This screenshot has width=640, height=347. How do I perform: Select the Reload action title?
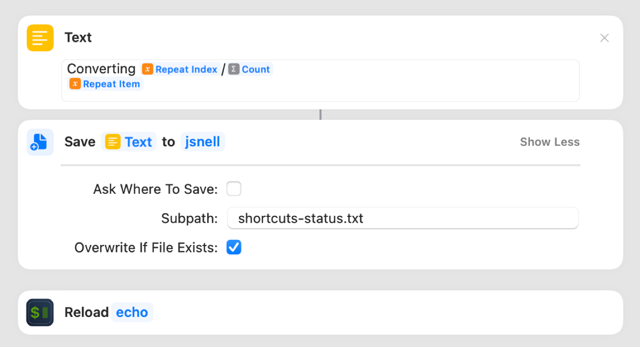point(87,312)
